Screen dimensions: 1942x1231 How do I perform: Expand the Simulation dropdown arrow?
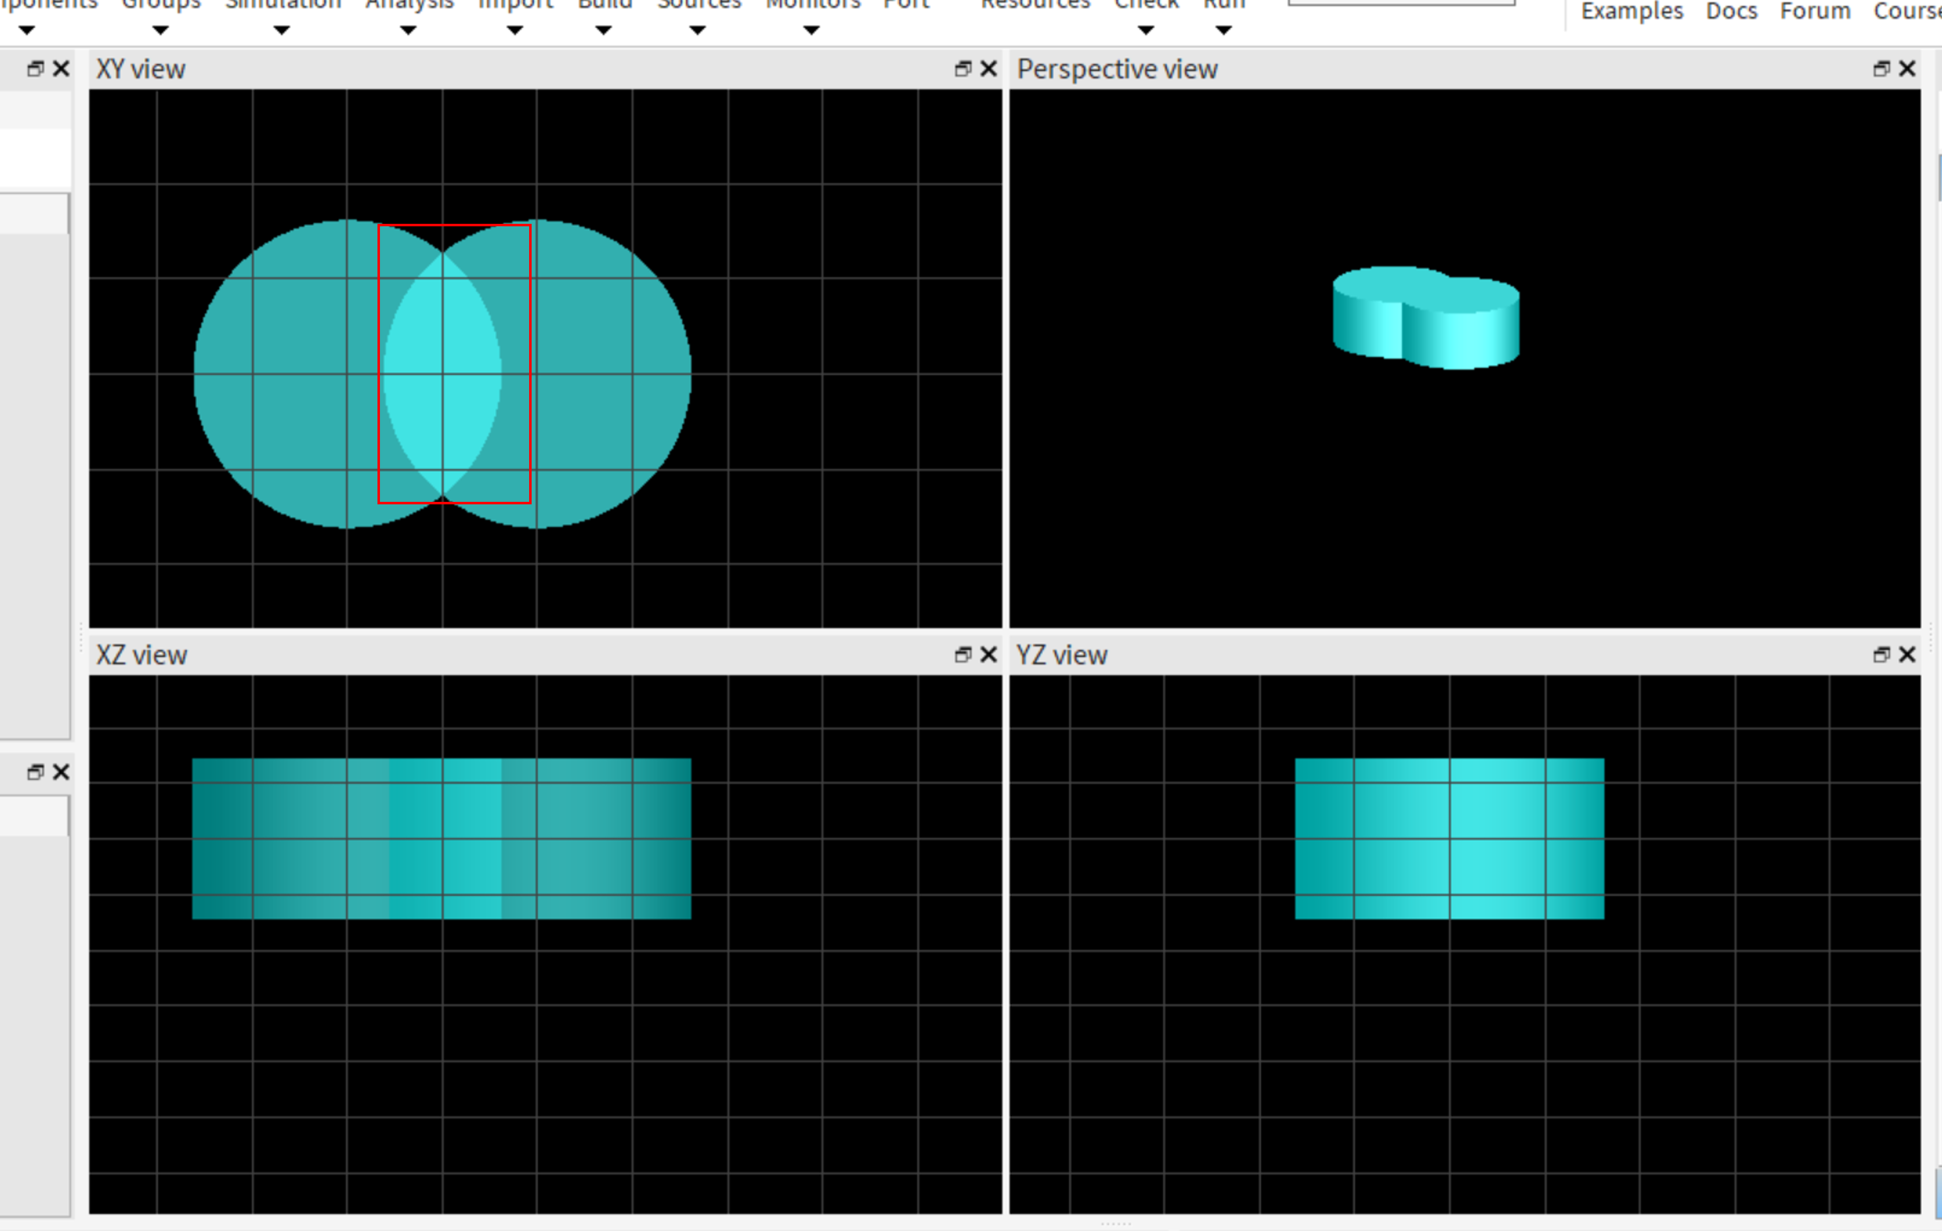pyautogui.click(x=281, y=31)
